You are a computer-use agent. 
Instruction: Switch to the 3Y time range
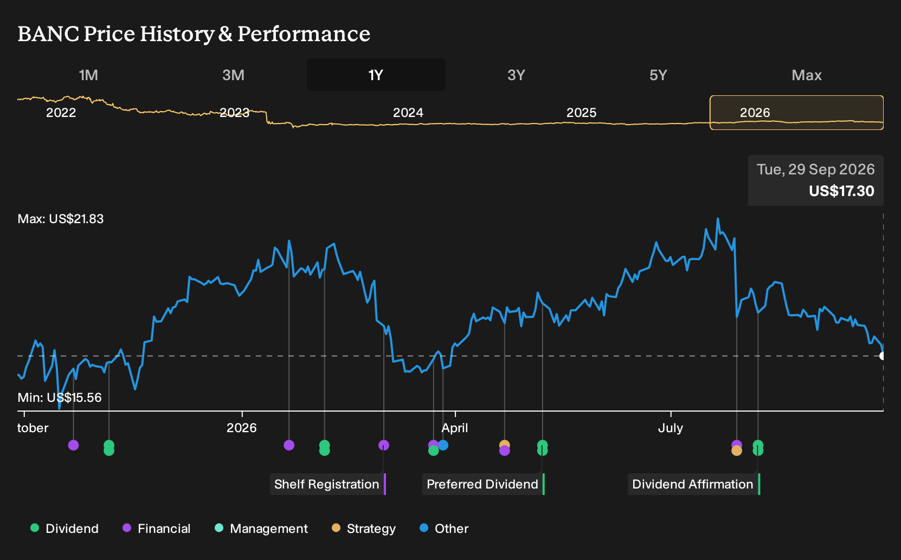pos(516,75)
